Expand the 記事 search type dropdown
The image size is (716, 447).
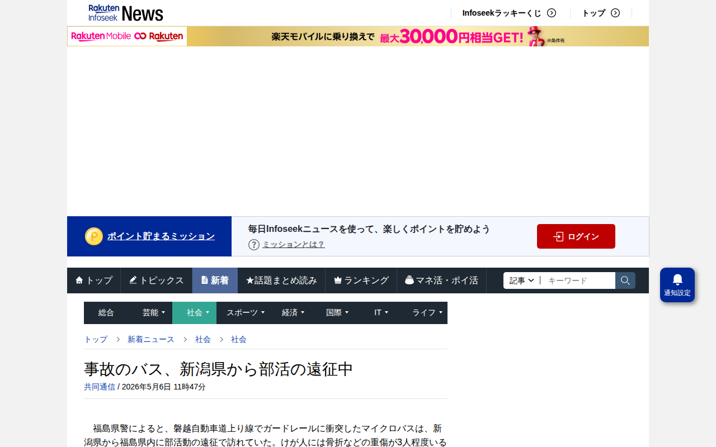(x=522, y=280)
